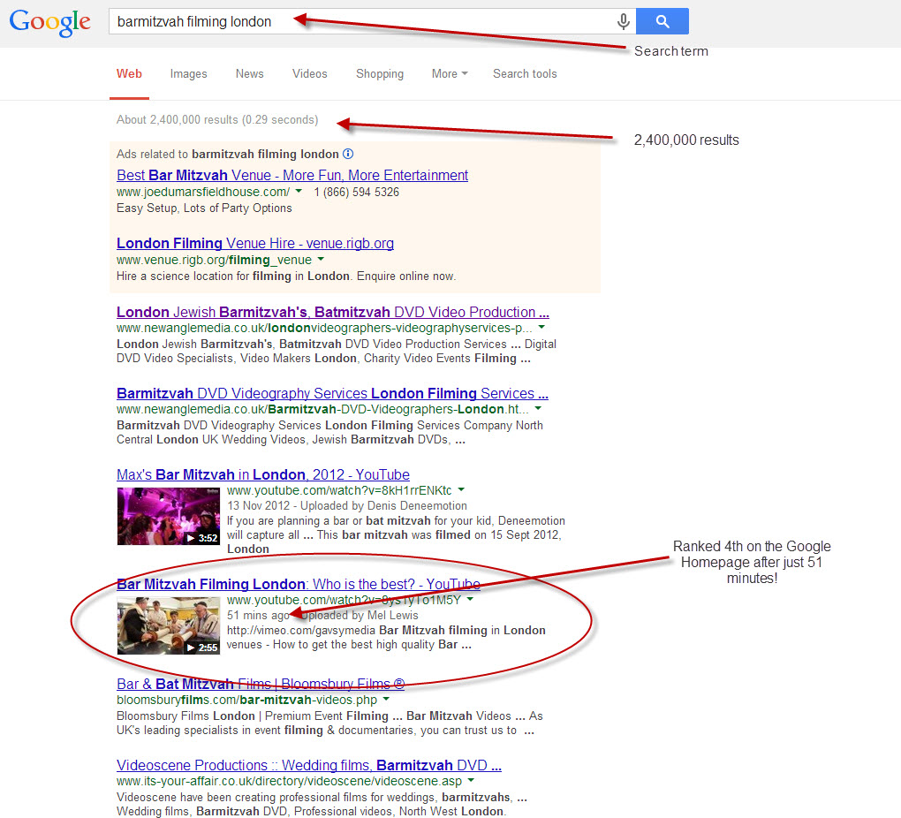The width and height of the screenshot is (901, 818).
Task: Open the More dropdown menu
Action: (450, 73)
